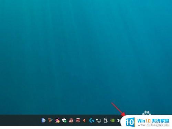
Task: Open Logitech G HUB tray icon
Action: tap(92, 120)
